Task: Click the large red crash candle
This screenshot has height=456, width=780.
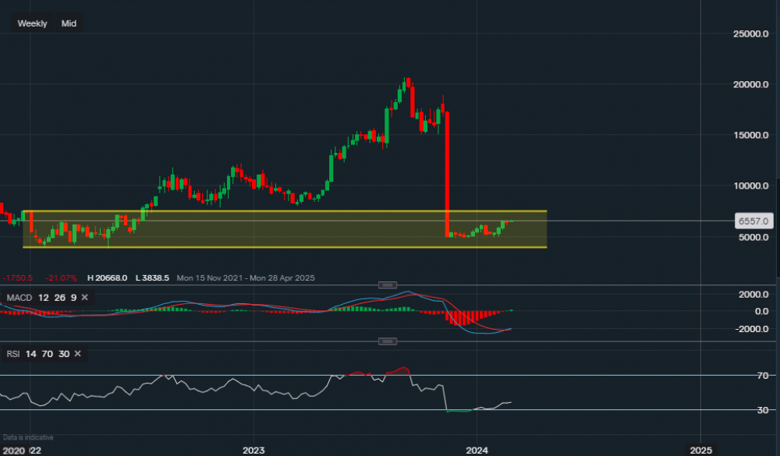Action: point(447,171)
